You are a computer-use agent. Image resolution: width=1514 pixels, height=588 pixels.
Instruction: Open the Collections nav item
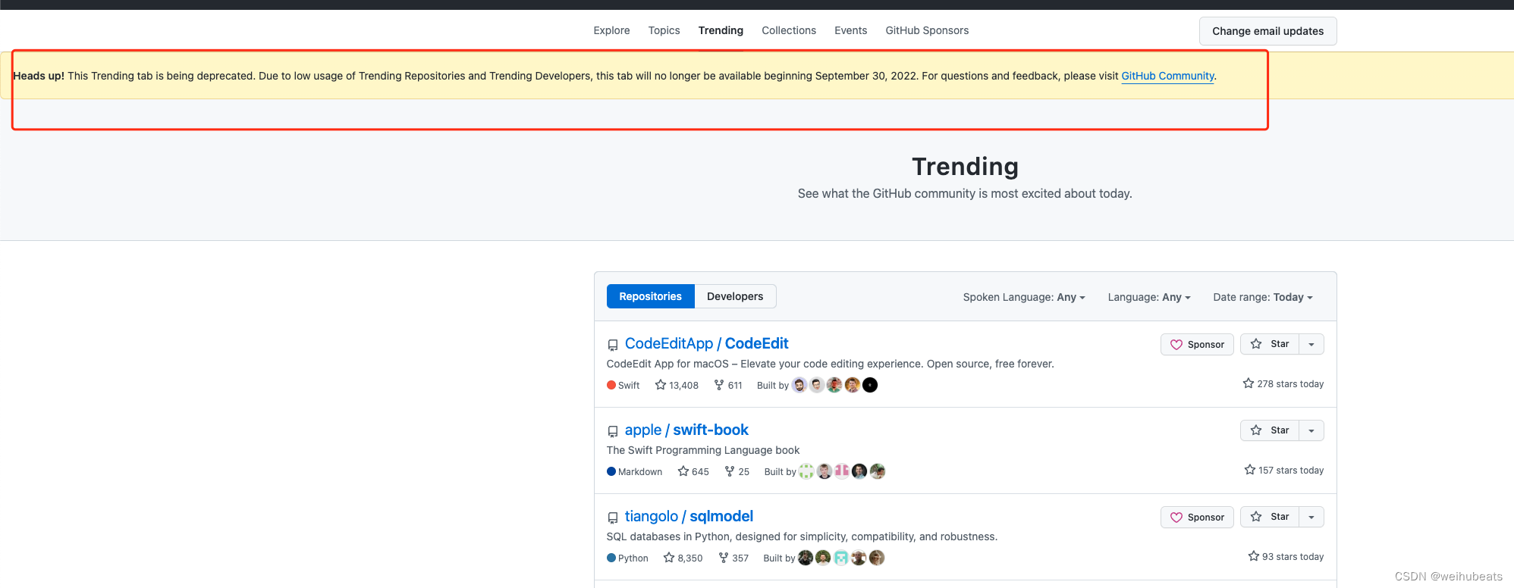tap(789, 30)
